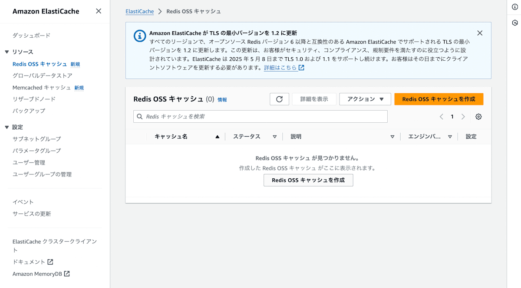This screenshot has width=521, height=288.
Task: Click キャッシュ名 column header
Action: pos(171,137)
